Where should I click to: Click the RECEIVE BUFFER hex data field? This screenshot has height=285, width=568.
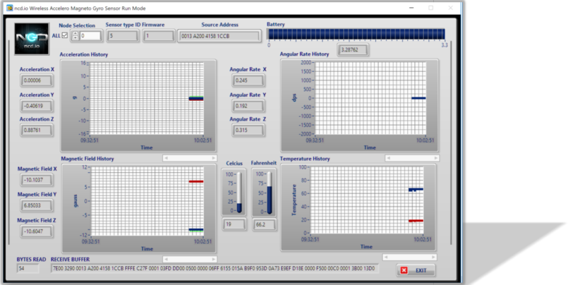tap(214, 269)
